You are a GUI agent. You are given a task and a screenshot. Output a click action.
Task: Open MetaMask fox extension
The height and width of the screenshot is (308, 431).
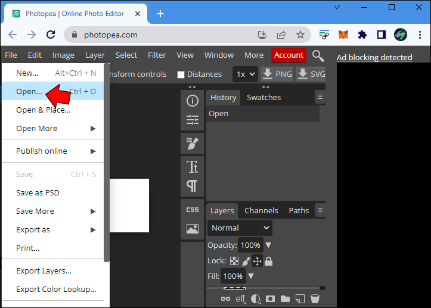coord(343,35)
